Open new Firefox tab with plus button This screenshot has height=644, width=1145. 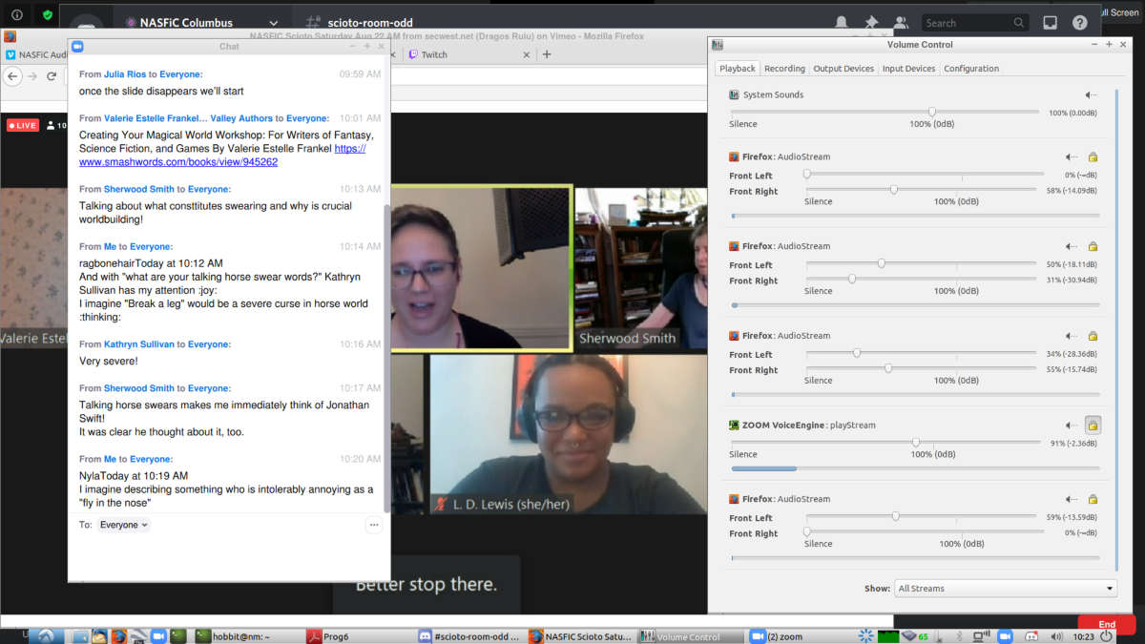click(x=547, y=54)
